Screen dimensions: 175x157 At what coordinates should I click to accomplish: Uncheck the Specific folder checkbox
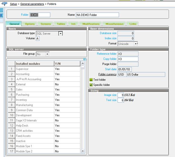(x=91, y=85)
